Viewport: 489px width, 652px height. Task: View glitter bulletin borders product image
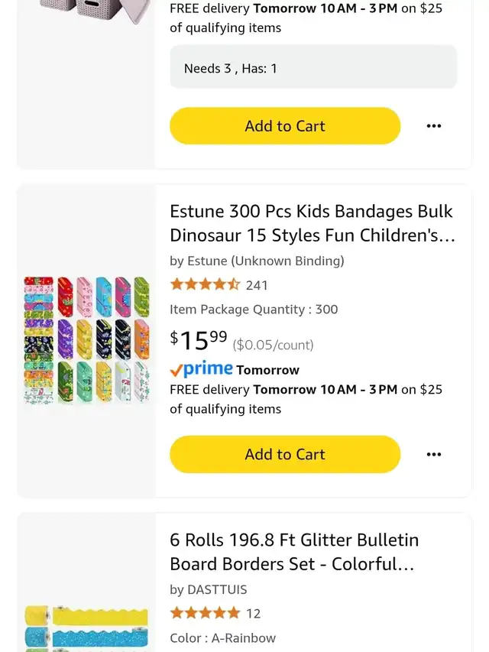click(86, 628)
